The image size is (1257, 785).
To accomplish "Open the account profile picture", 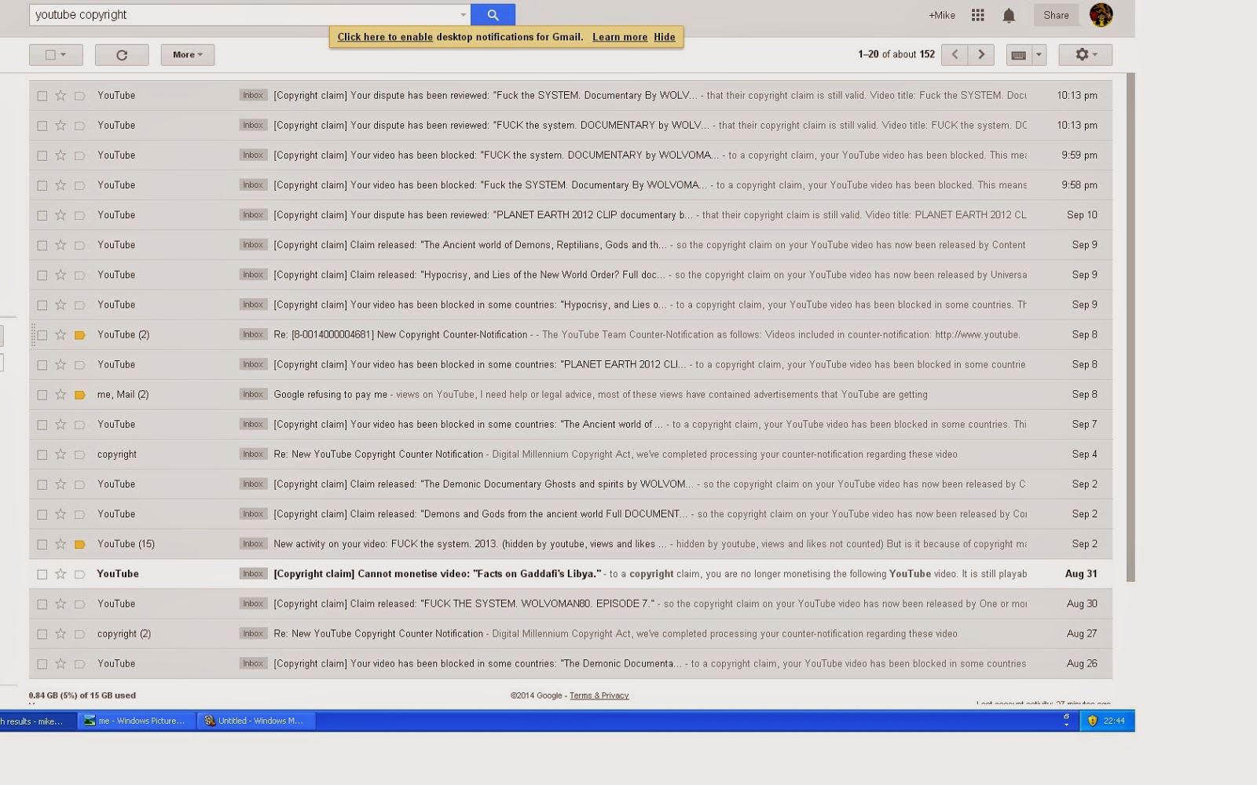I will click(1101, 15).
